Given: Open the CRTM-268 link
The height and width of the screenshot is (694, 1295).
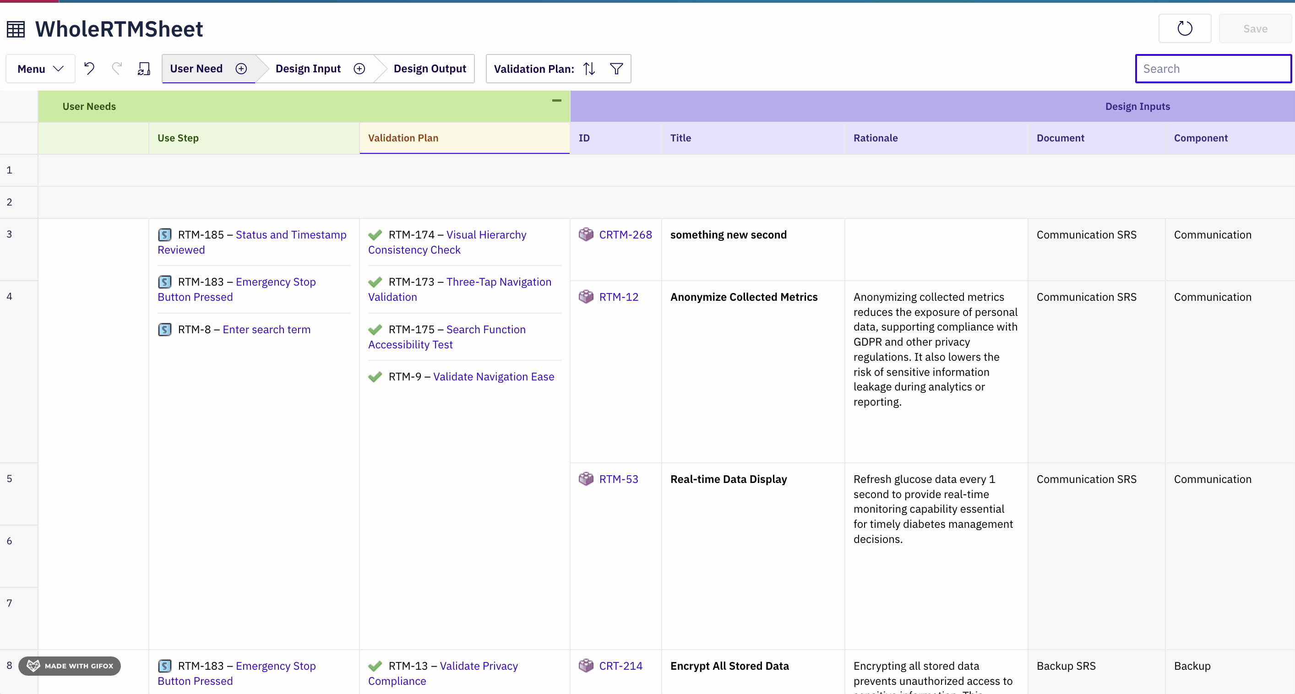Looking at the screenshot, I should pyautogui.click(x=625, y=235).
